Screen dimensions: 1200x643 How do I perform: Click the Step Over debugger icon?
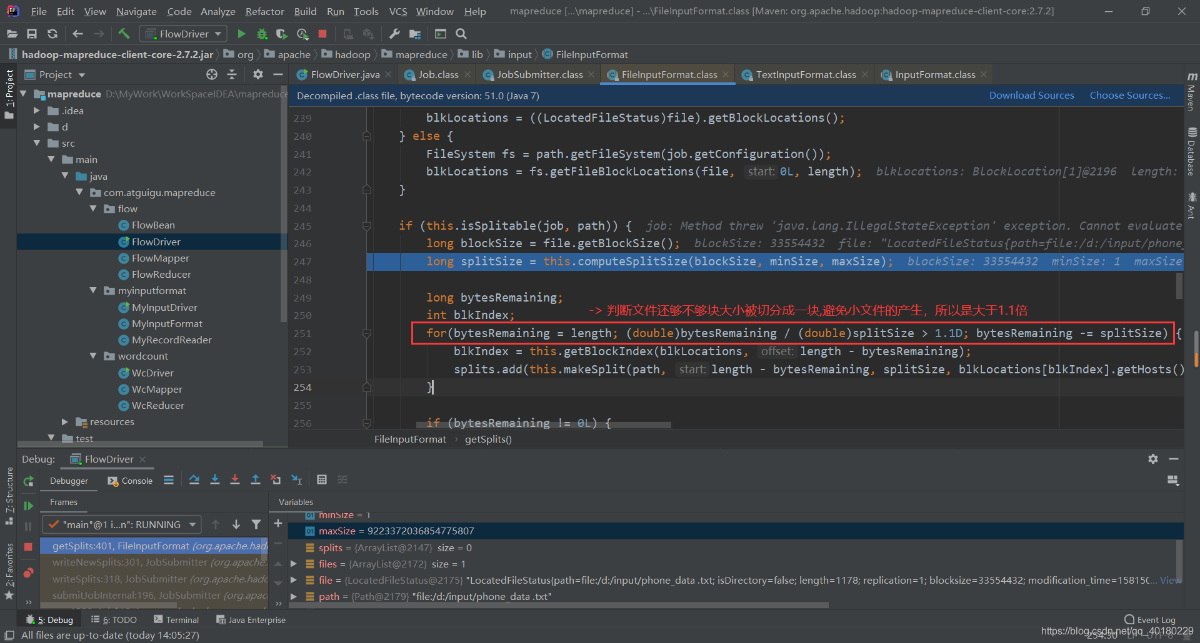point(194,479)
